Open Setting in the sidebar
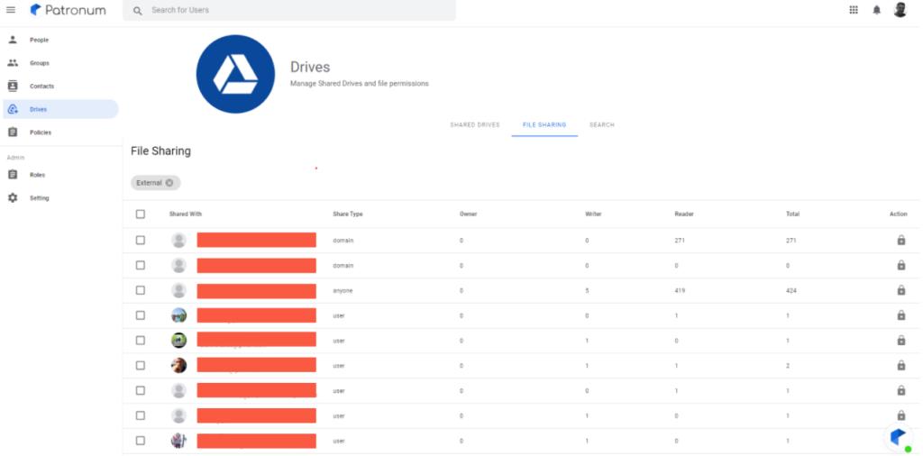923x456 pixels. click(60, 198)
